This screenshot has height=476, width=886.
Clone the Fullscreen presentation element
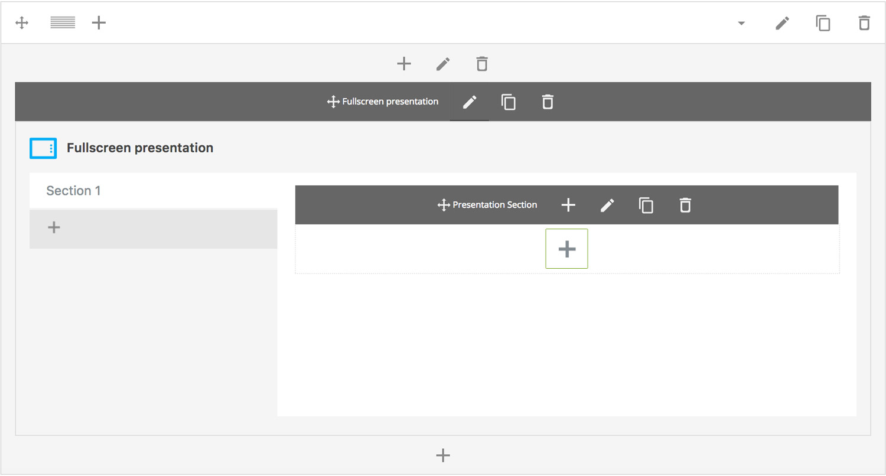(509, 102)
